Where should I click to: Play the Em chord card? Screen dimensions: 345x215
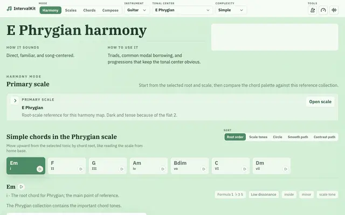point(40,169)
